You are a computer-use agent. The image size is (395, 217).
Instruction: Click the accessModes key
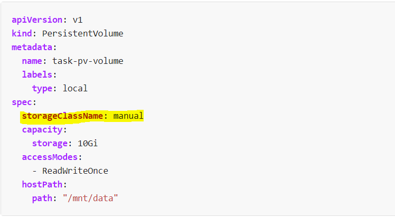pos(50,157)
